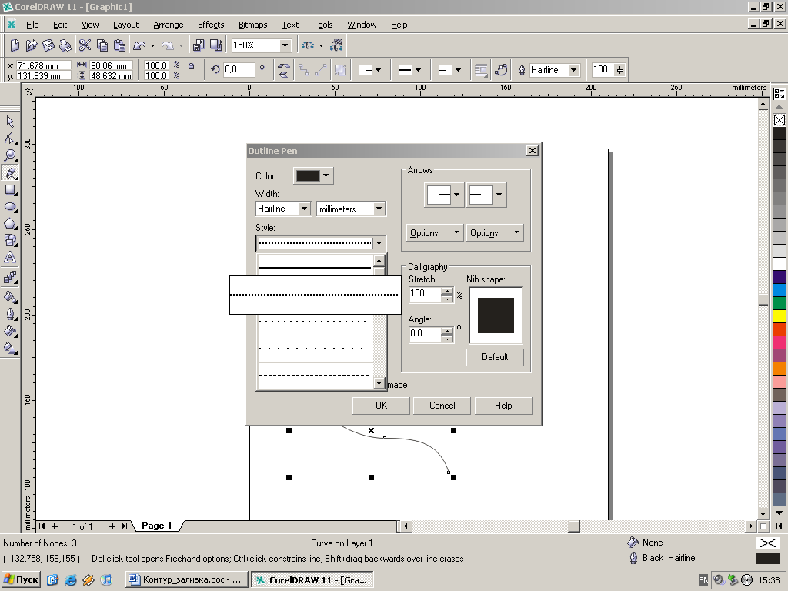Click the orange swatch in palette
Screen dimensions: 788x591
pyautogui.click(x=780, y=369)
